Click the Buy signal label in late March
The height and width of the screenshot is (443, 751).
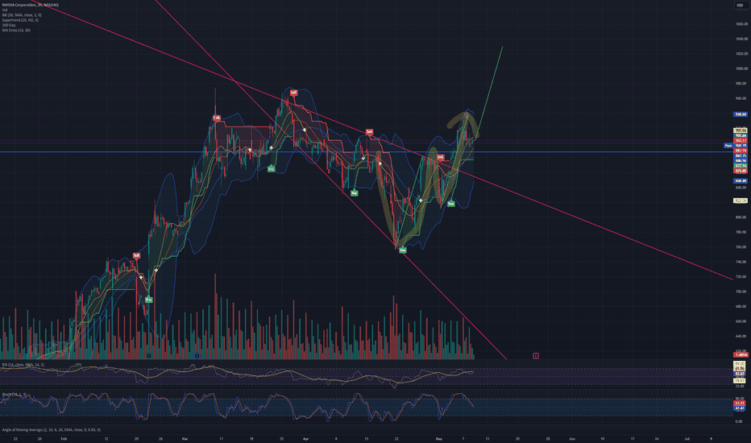[271, 168]
